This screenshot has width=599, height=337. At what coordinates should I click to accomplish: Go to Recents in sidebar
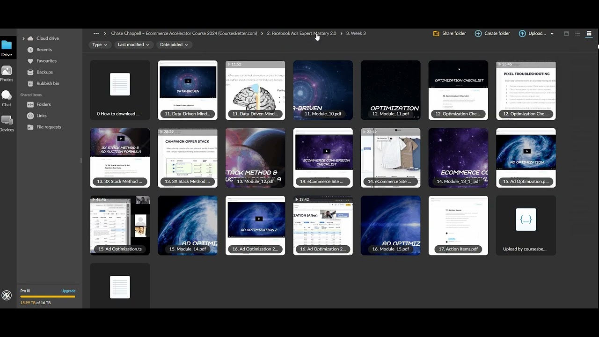pos(44,50)
